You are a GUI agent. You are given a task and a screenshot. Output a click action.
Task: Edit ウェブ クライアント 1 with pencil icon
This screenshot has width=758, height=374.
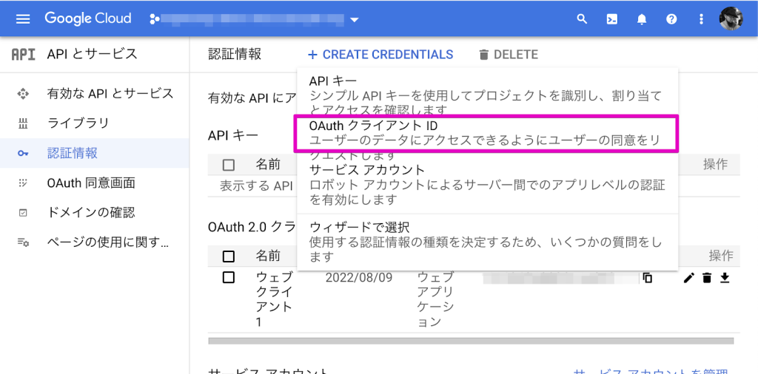click(x=689, y=277)
